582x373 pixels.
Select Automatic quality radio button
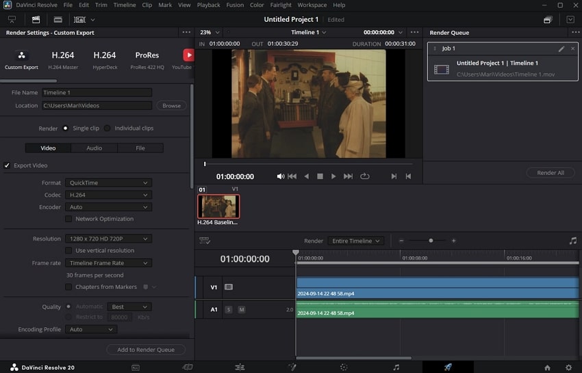click(x=68, y=307)
